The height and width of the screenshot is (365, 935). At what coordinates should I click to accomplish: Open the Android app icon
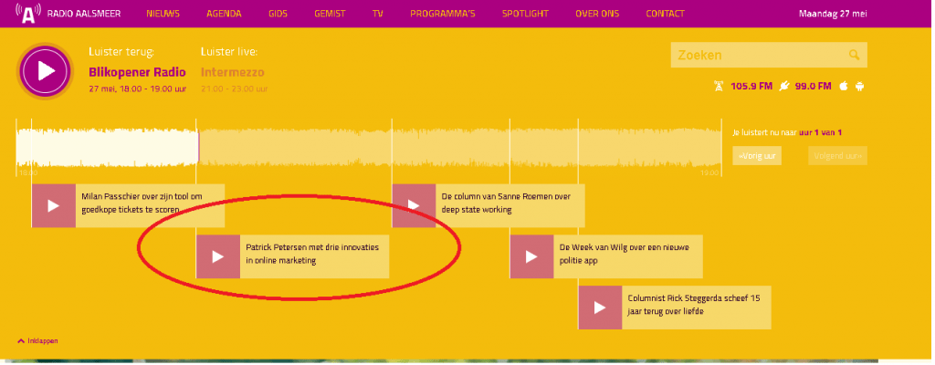tap(859, 86)
